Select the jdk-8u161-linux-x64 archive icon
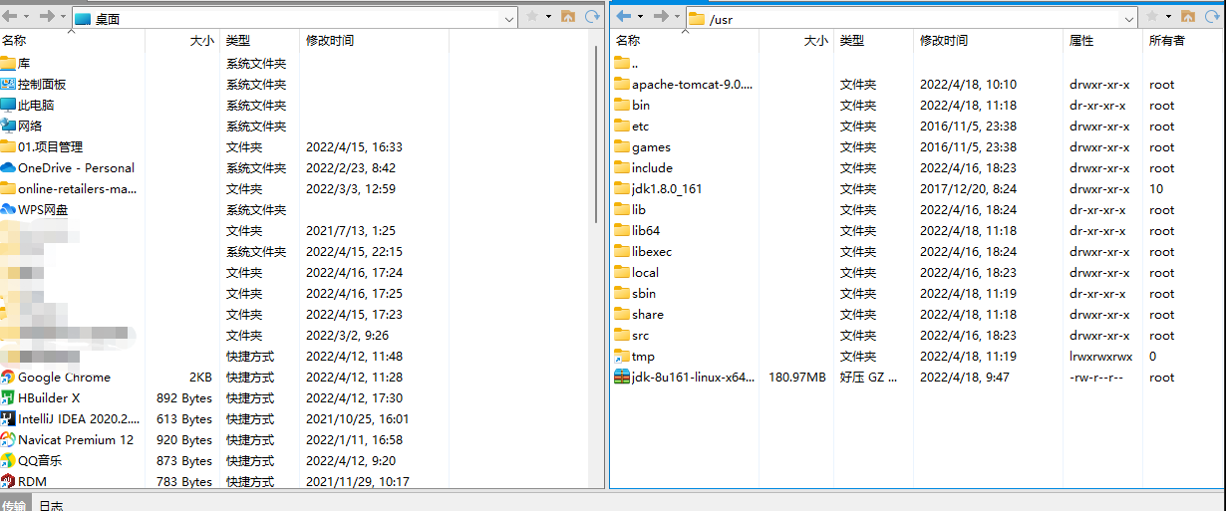The height and width of the screenshot is (511, 1226). click(622, 377)
